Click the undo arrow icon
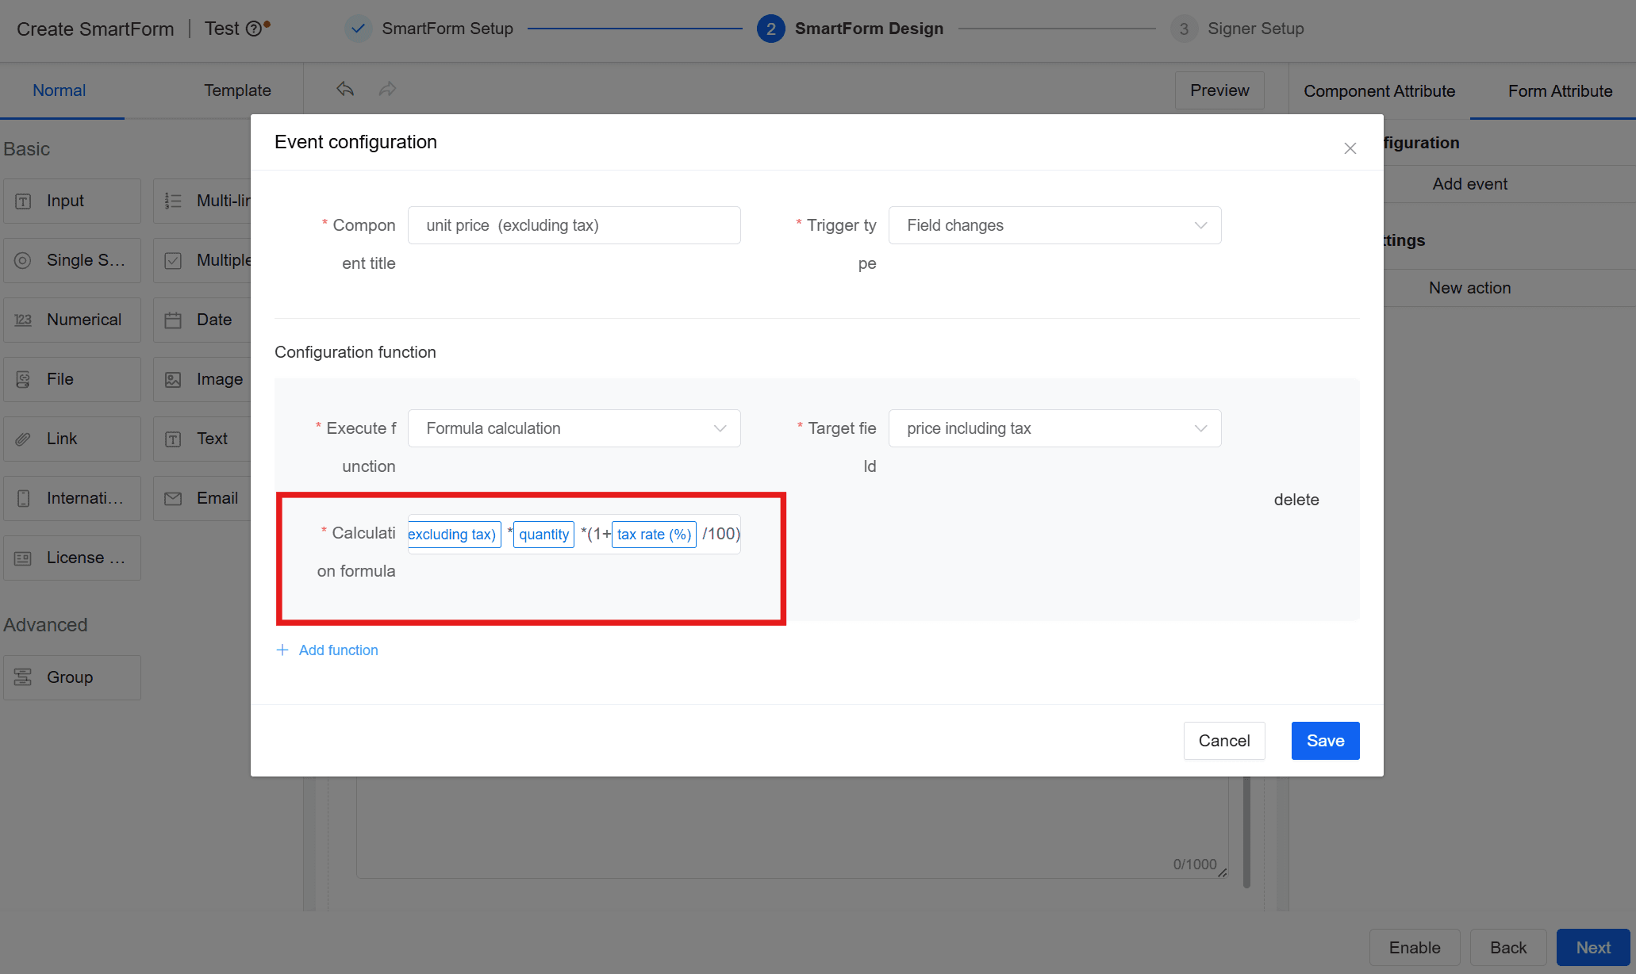This screenshot has width=1636, height=974. pyautogui.click(x=345, y=89)
